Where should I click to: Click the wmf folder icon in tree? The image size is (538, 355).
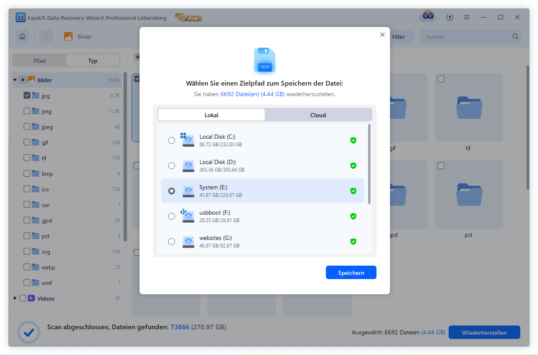coord(35,282)
